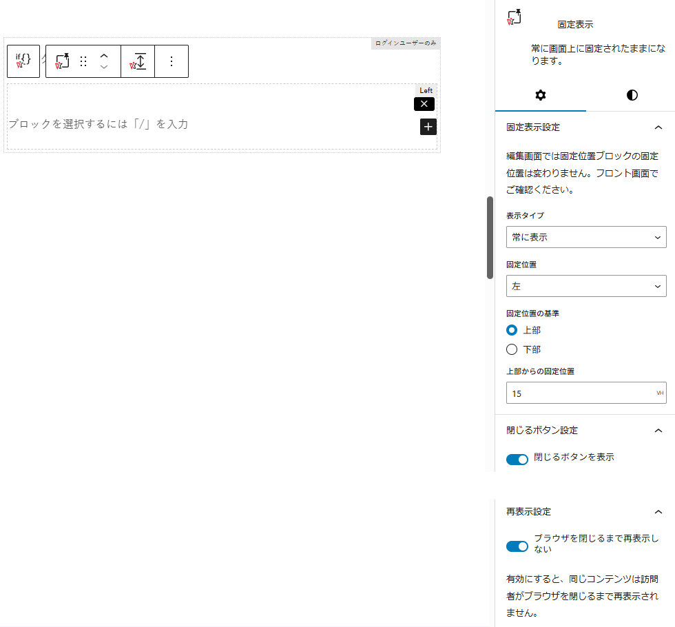Click the black plus inserter in the canvas
Image resolution: width=675 pixels, height=627 pixels.
(428, 127)
